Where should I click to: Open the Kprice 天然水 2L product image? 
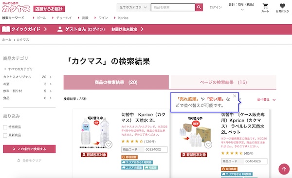96,133
